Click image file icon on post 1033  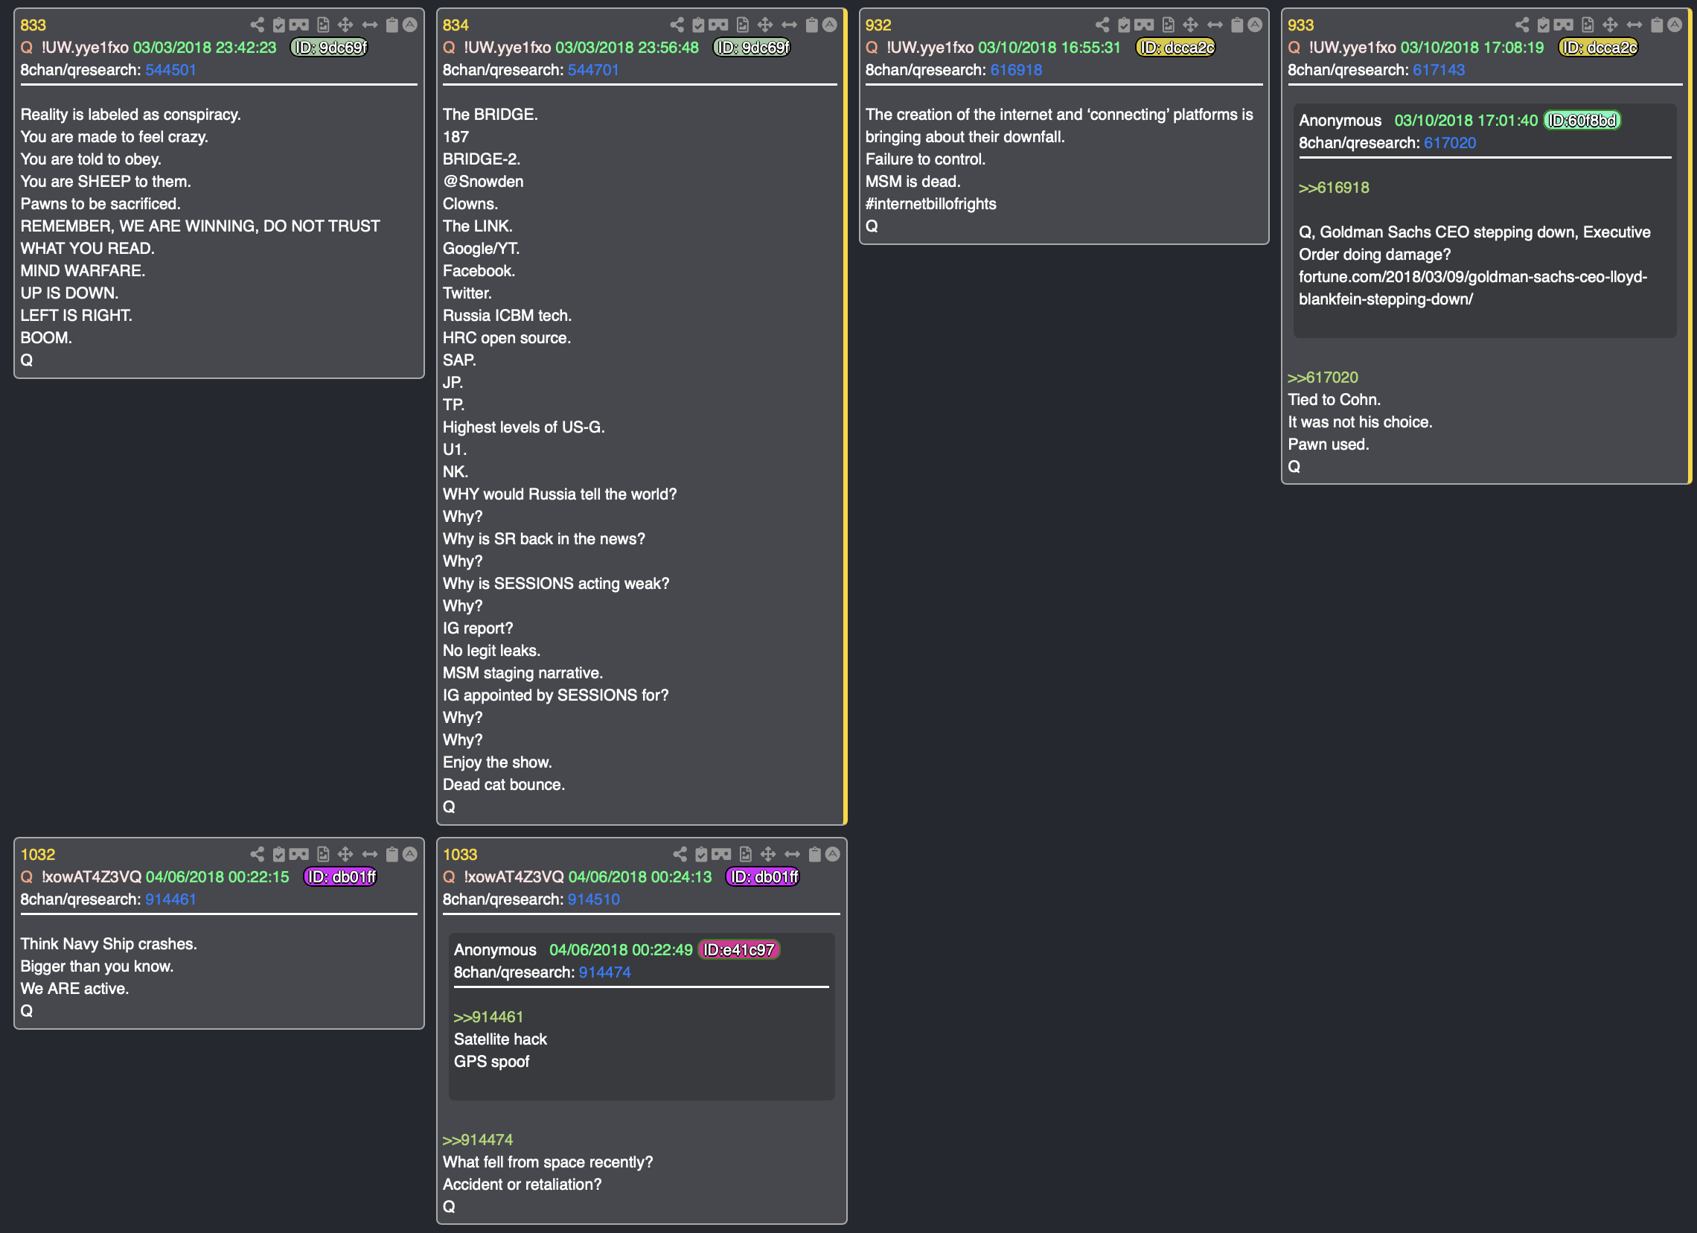(746, 854)
